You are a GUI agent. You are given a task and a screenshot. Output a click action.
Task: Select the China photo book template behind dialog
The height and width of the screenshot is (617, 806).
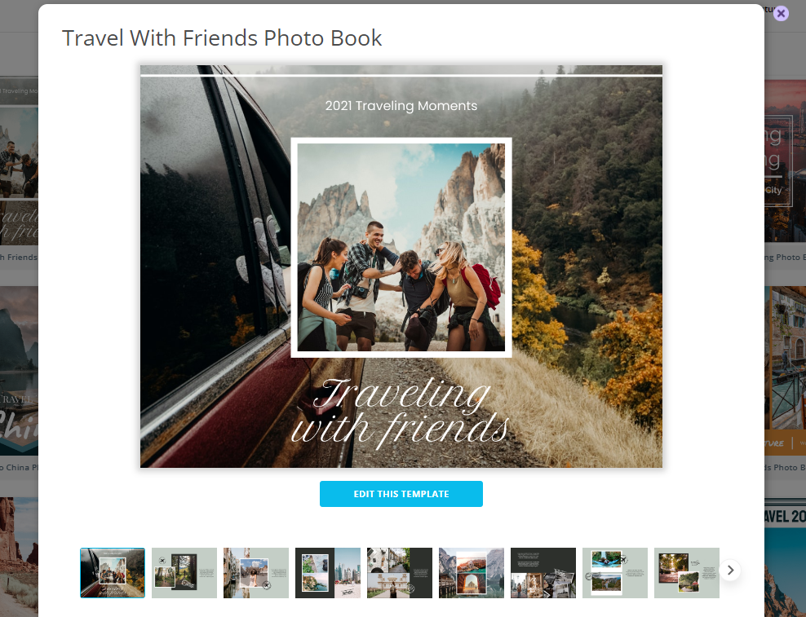18,375
